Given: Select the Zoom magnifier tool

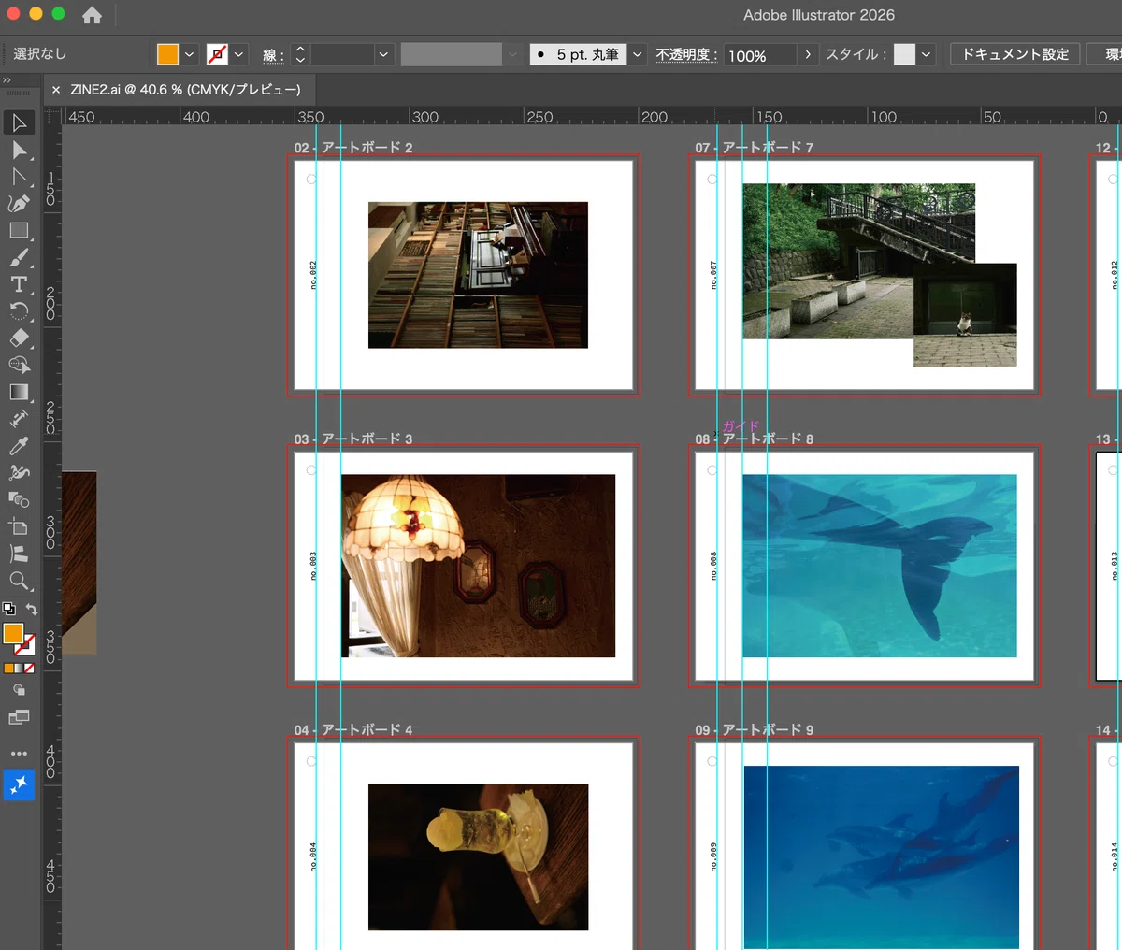Looking at the screenshot, I should [x=19, y=581].
